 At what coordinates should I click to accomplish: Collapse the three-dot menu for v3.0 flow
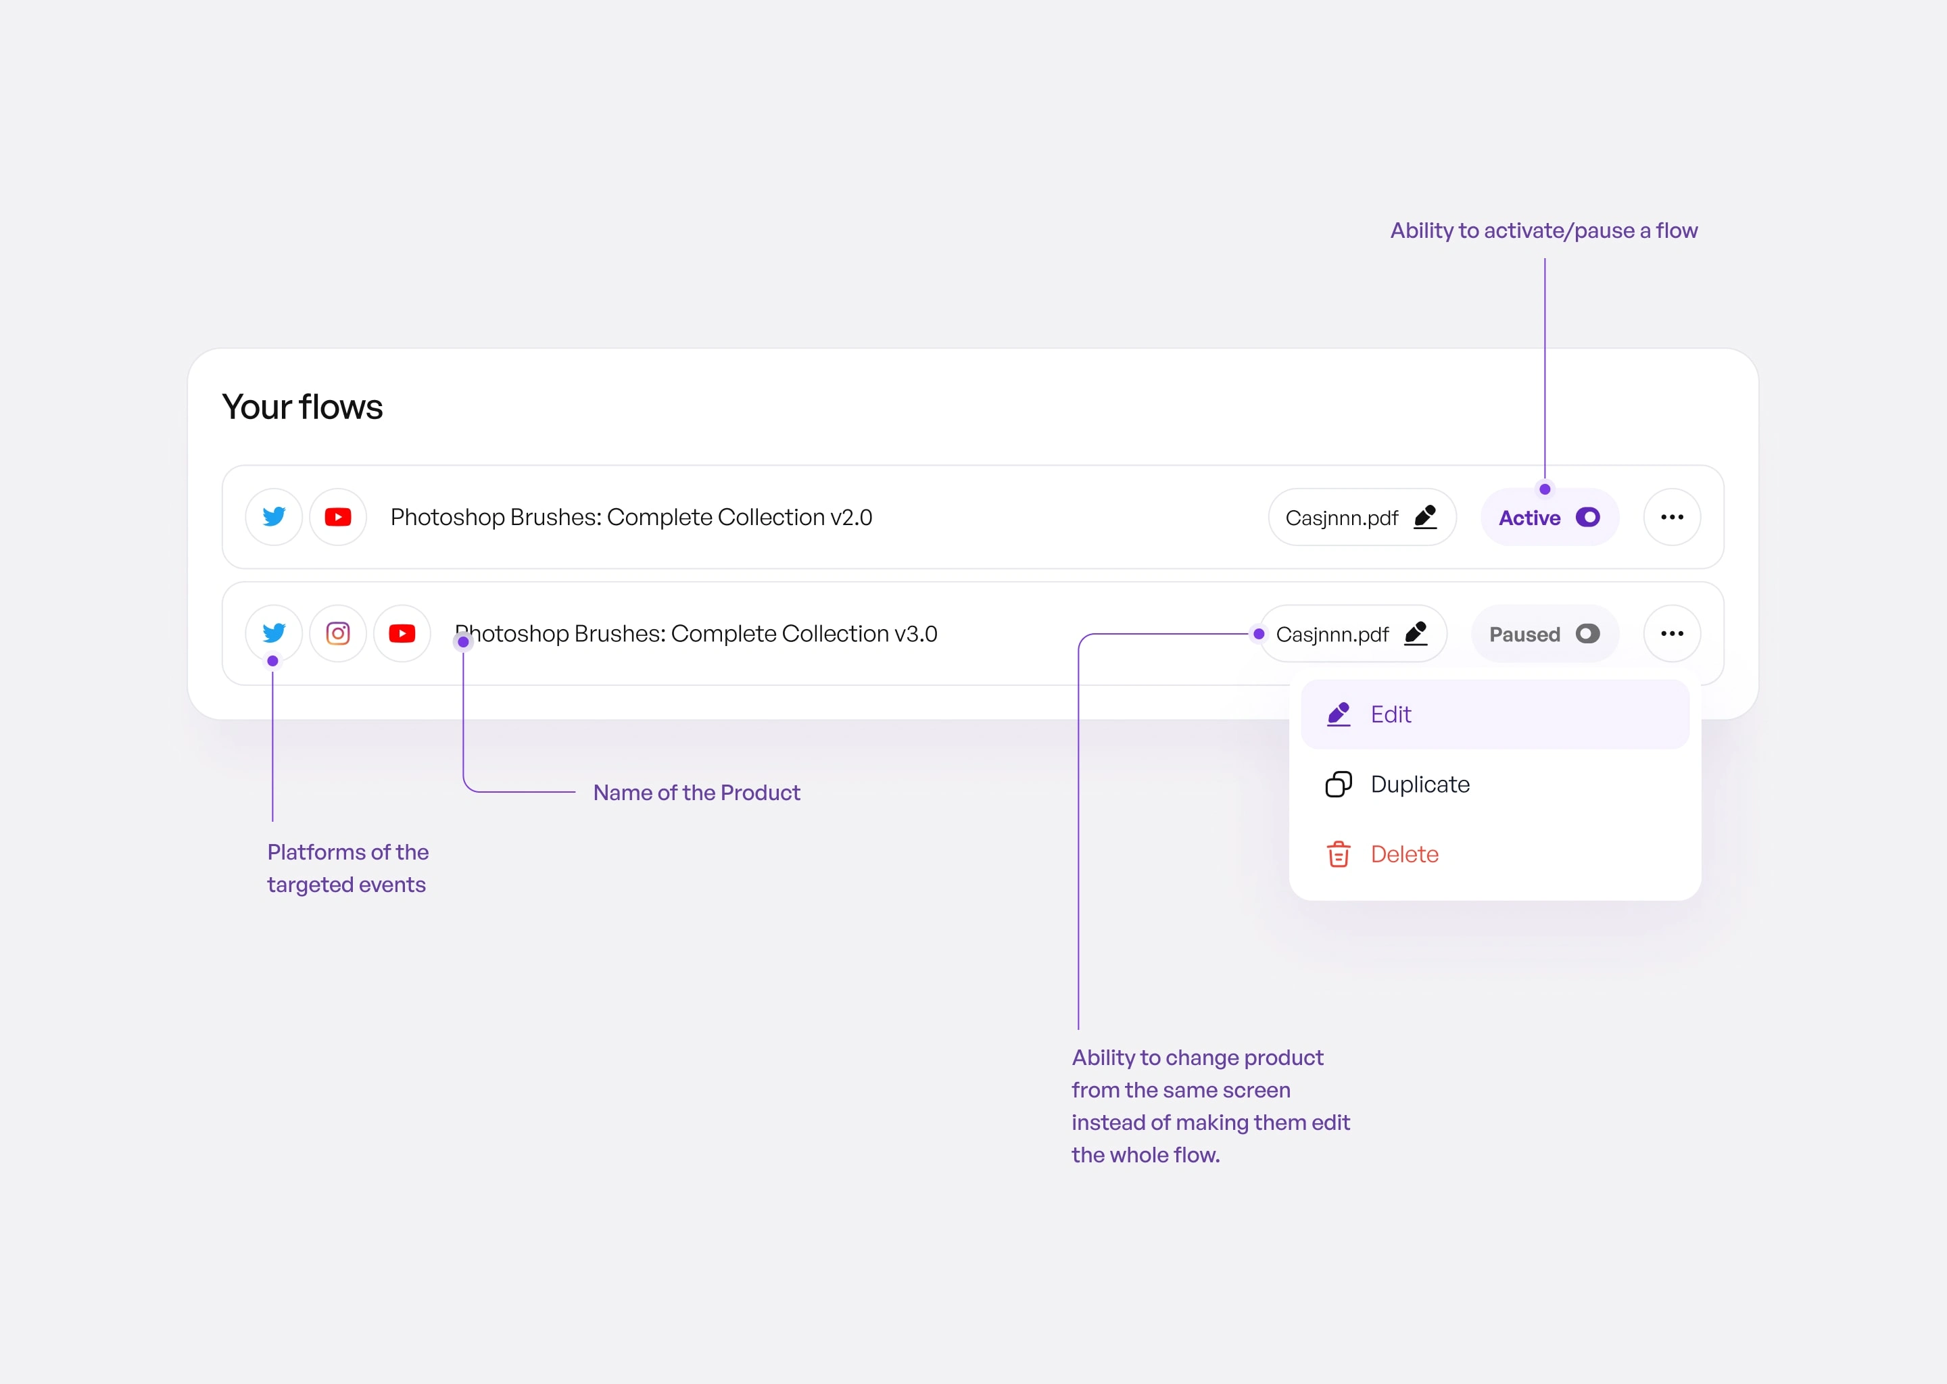point(1672,633)
